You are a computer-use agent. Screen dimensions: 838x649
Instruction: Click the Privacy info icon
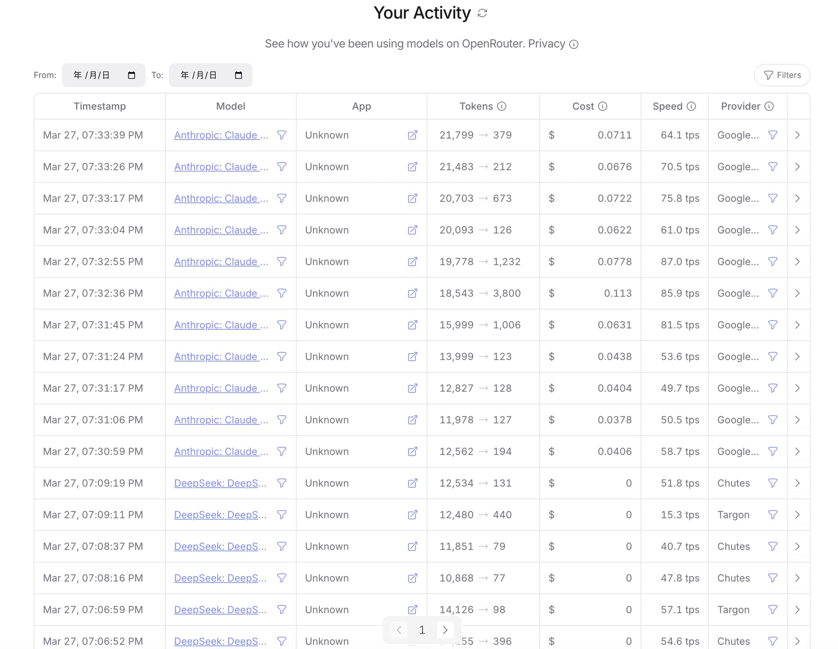coord(574,44)
